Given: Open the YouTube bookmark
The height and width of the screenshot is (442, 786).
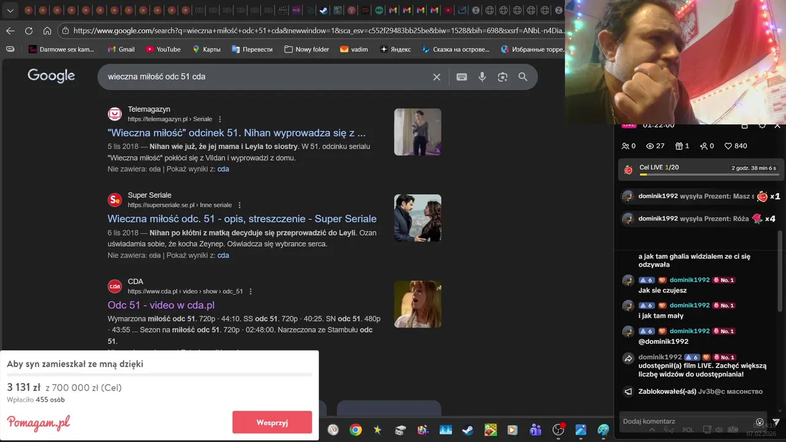Looking at the screenshot, I should coord(163,49).
